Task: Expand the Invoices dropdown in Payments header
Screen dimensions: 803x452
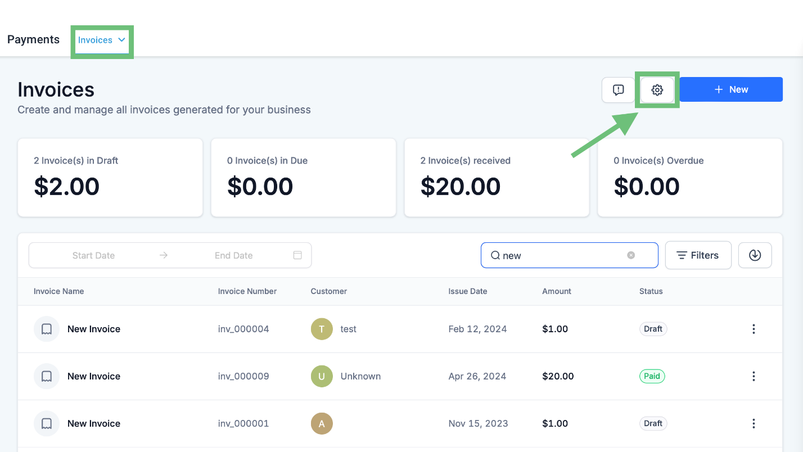Action: pos(102,40)
